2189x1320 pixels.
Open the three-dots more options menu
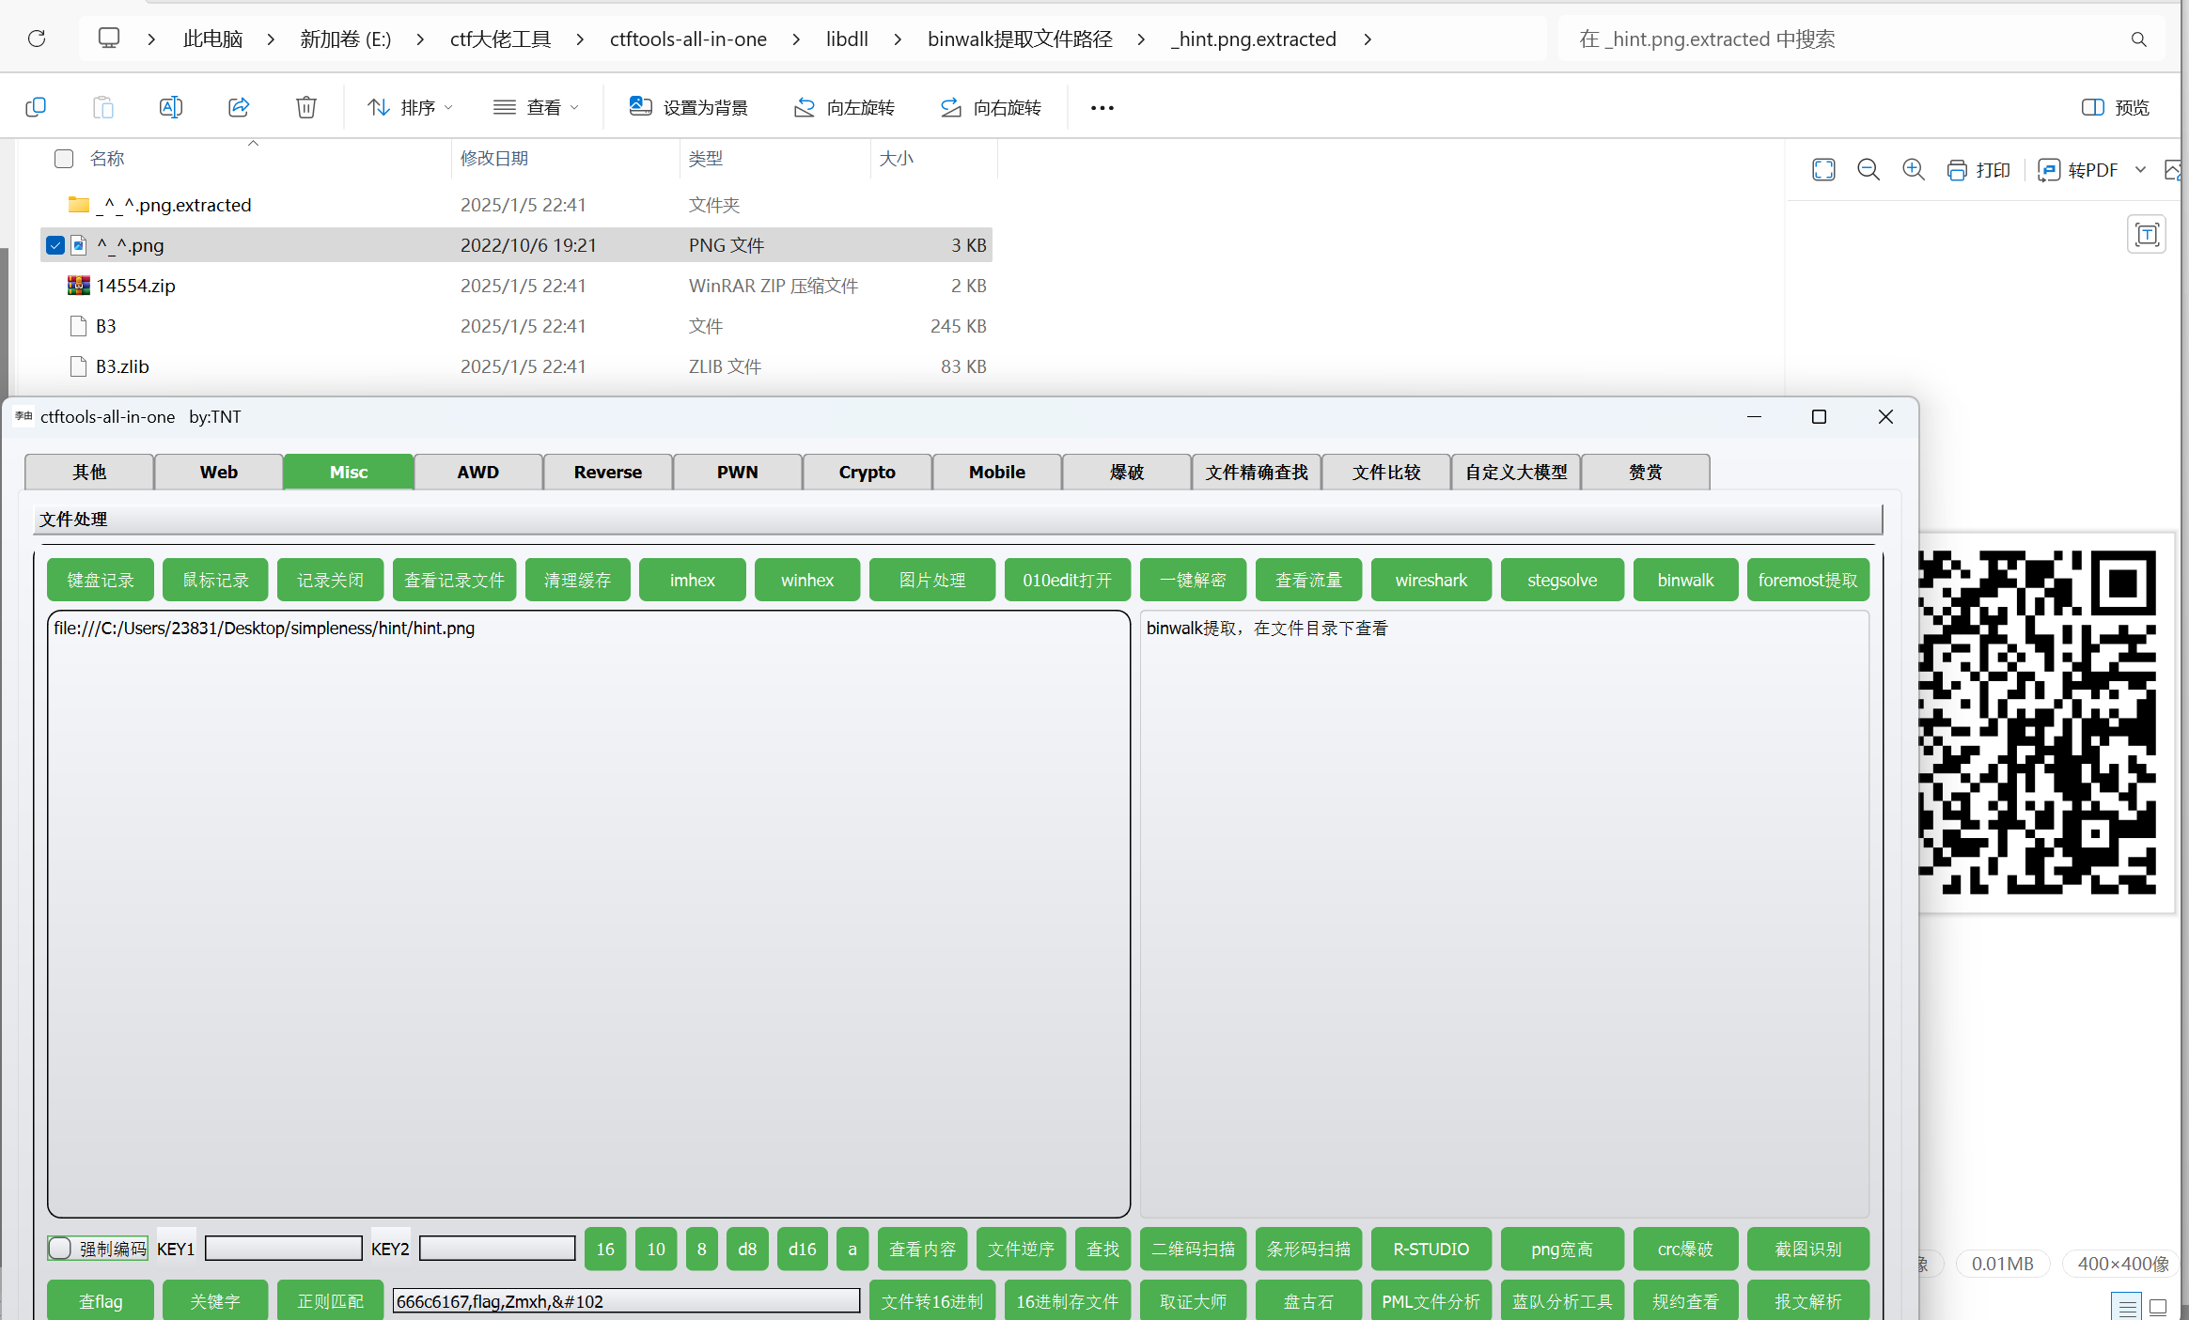pos(1102,108)
